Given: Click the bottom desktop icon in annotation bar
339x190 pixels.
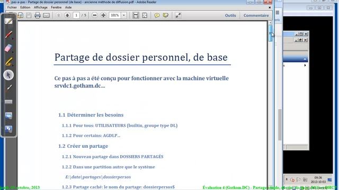Looking at the screenshot, I should (8, 129).
